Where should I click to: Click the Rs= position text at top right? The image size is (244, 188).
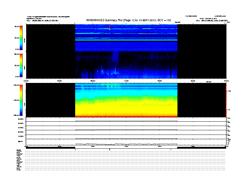212,21
